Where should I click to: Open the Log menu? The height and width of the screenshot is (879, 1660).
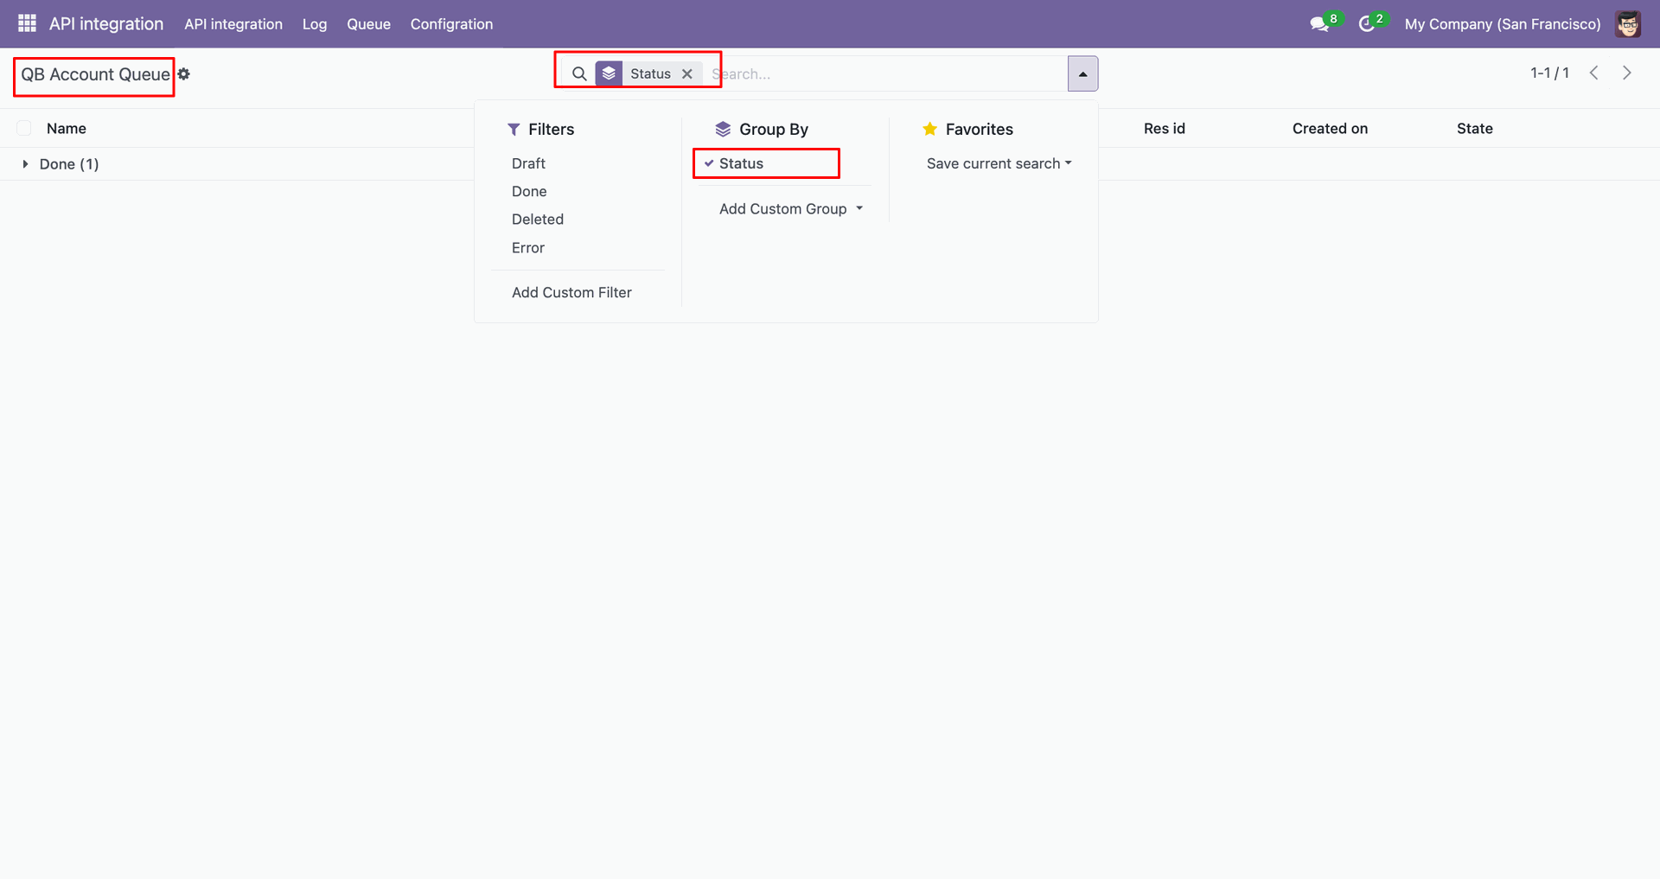click(315, 24)
